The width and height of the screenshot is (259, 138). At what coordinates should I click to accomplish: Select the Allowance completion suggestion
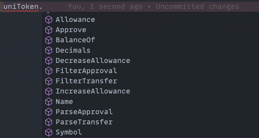(x=151, y=20)
